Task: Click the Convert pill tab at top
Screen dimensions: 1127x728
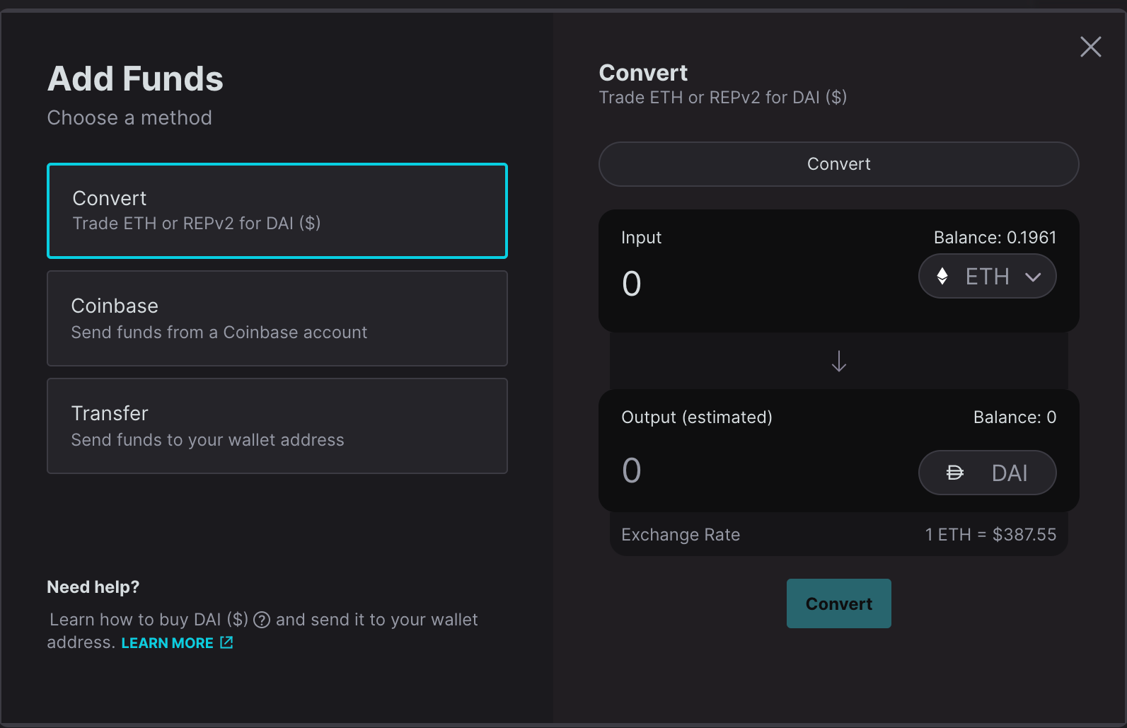Action: [x=838, y=164]
